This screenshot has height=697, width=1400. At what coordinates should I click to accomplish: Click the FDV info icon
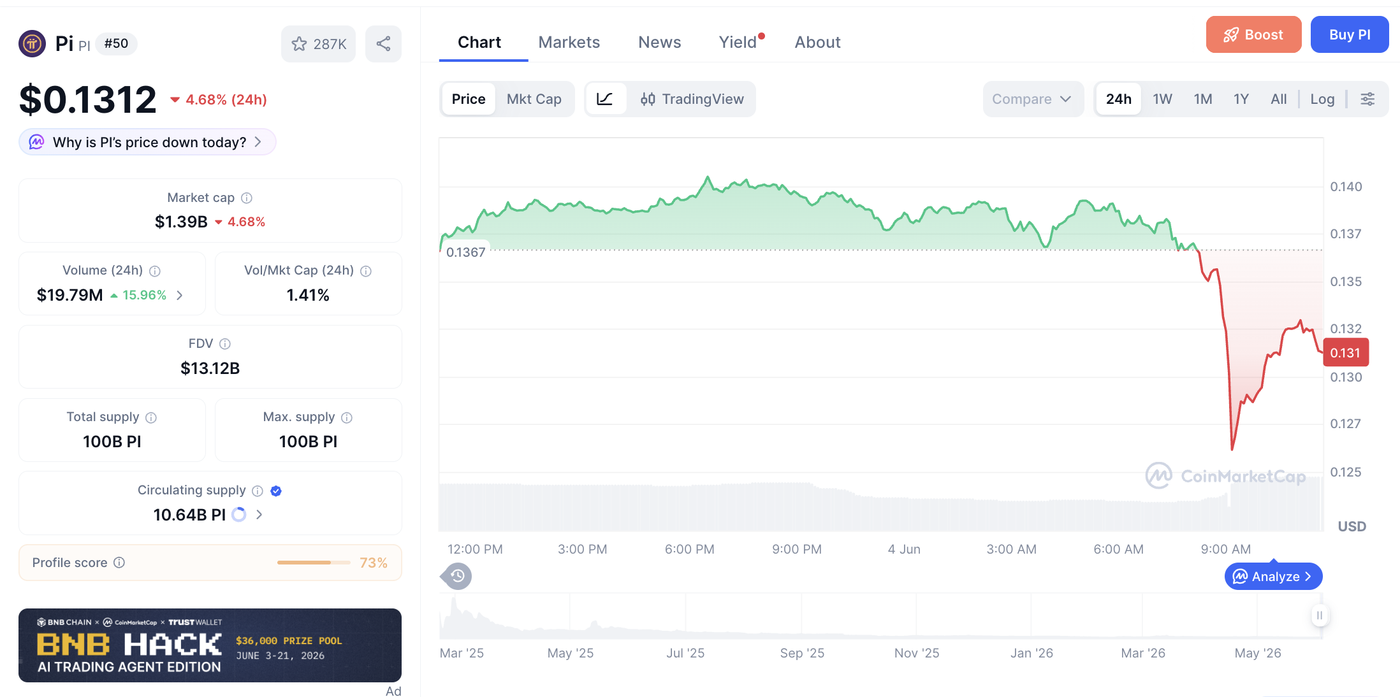click(225, 344)
